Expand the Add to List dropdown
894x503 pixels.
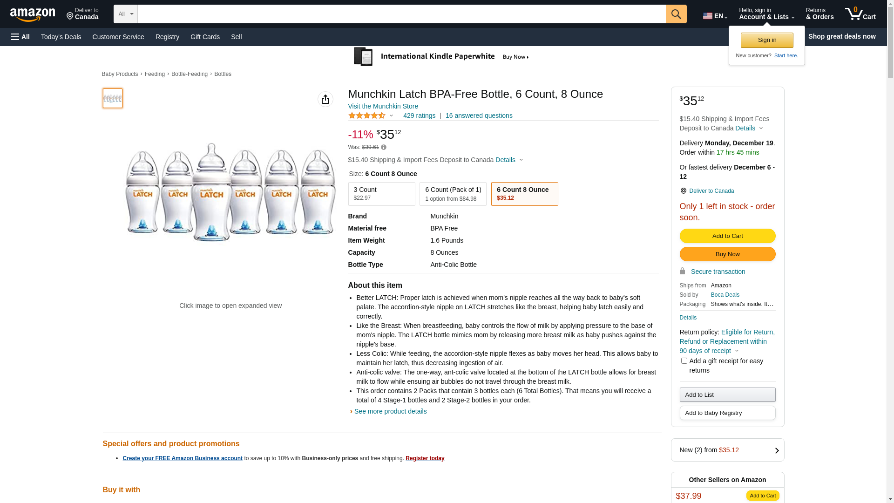point(727,395)
